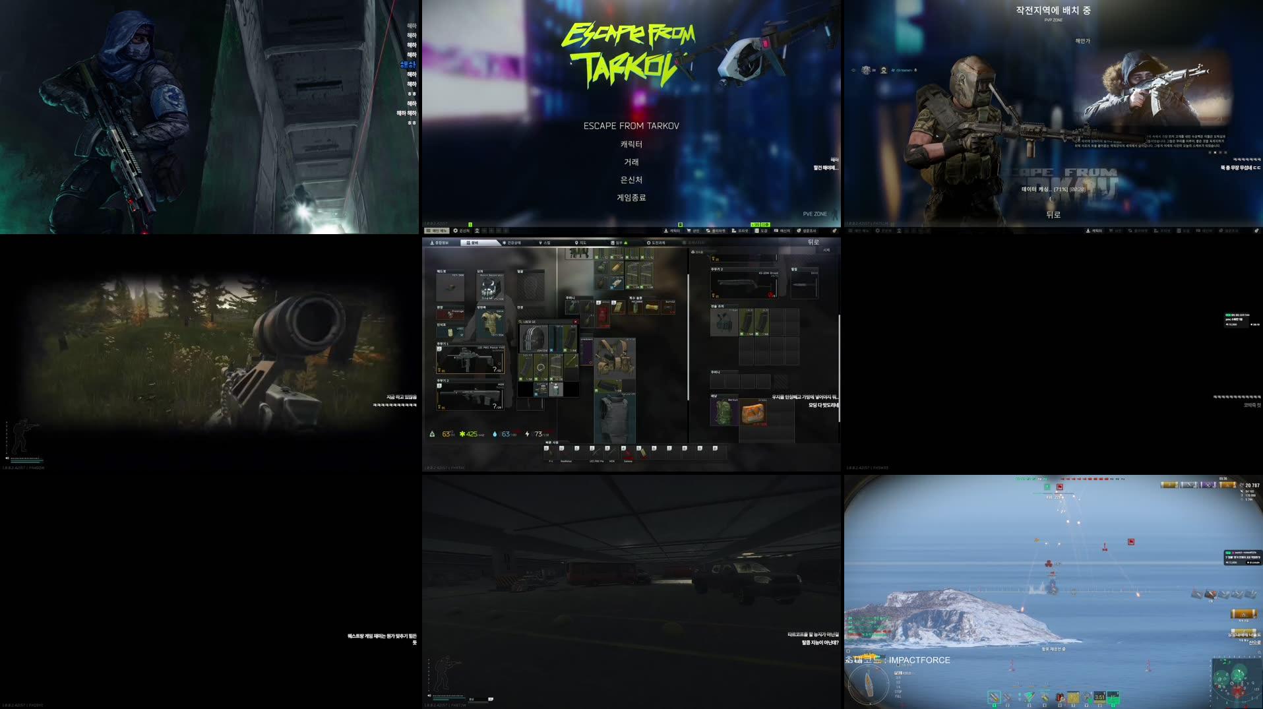This screenshot has width=1263, height=709.
Task: Switch to the 건강상태 tab
Action: tap(511, 242)
